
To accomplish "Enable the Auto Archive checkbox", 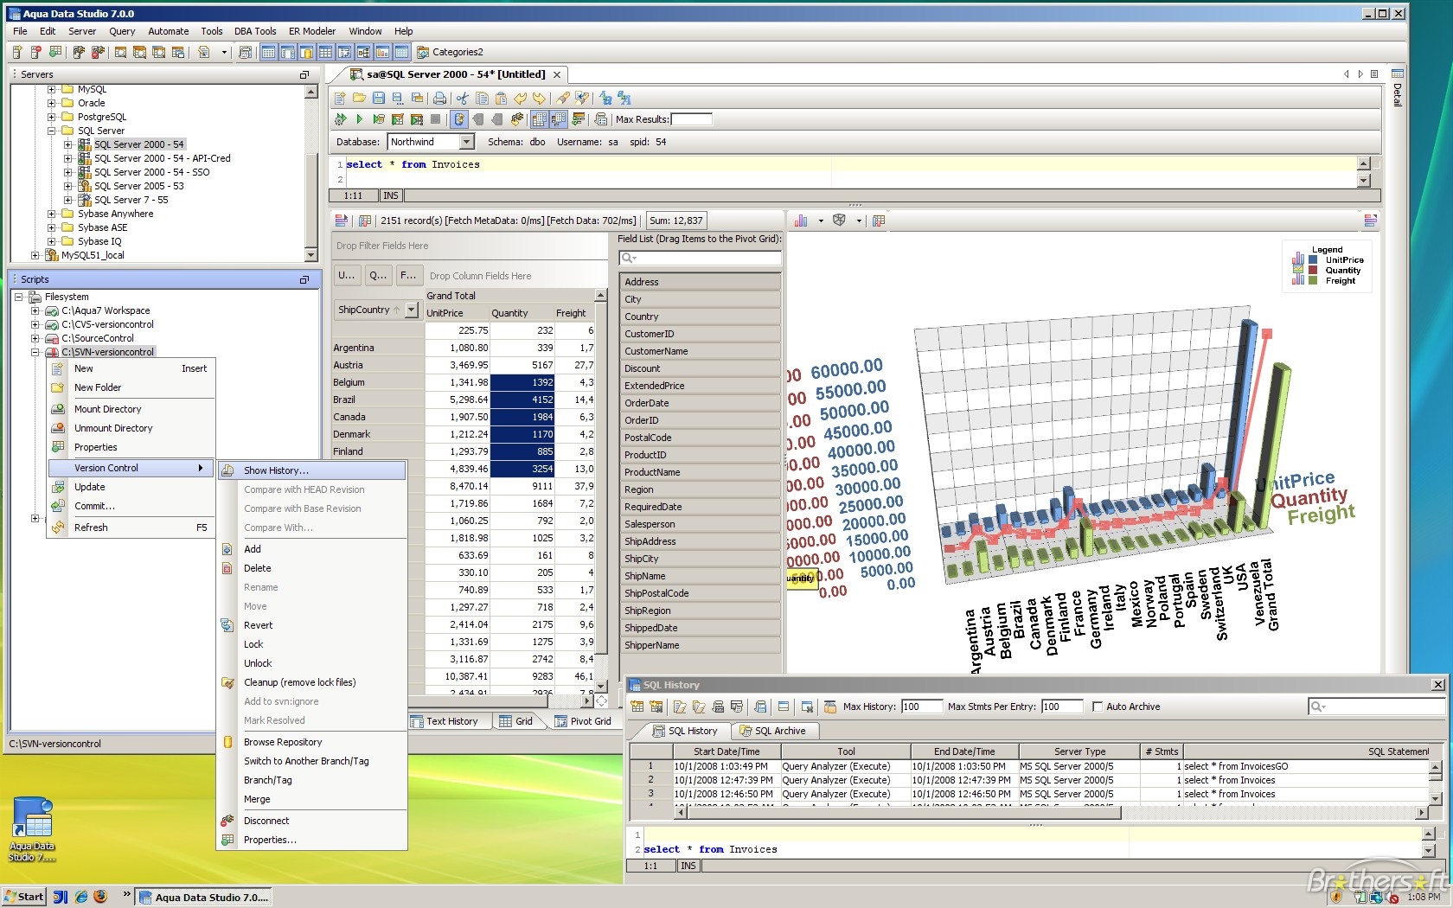I will click(1098, 707).
